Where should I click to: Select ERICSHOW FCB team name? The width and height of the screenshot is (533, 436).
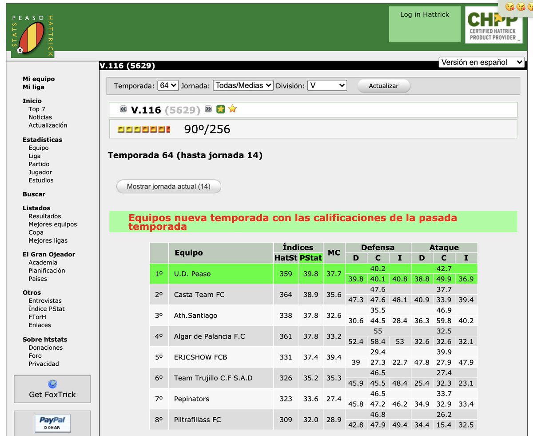click(200, 357)
